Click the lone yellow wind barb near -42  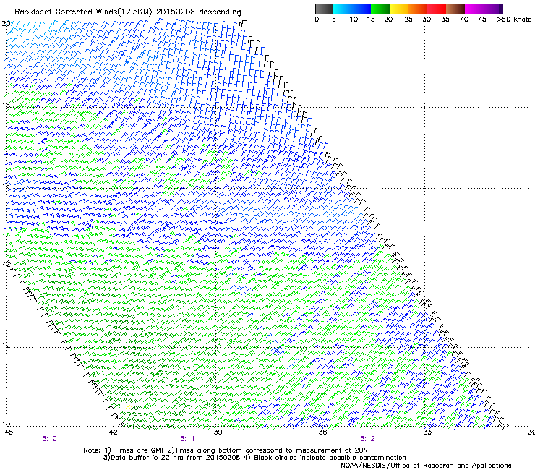tap(129, 407)
